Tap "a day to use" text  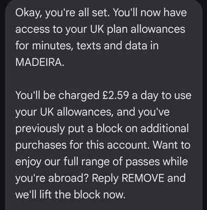click(161, 96)
